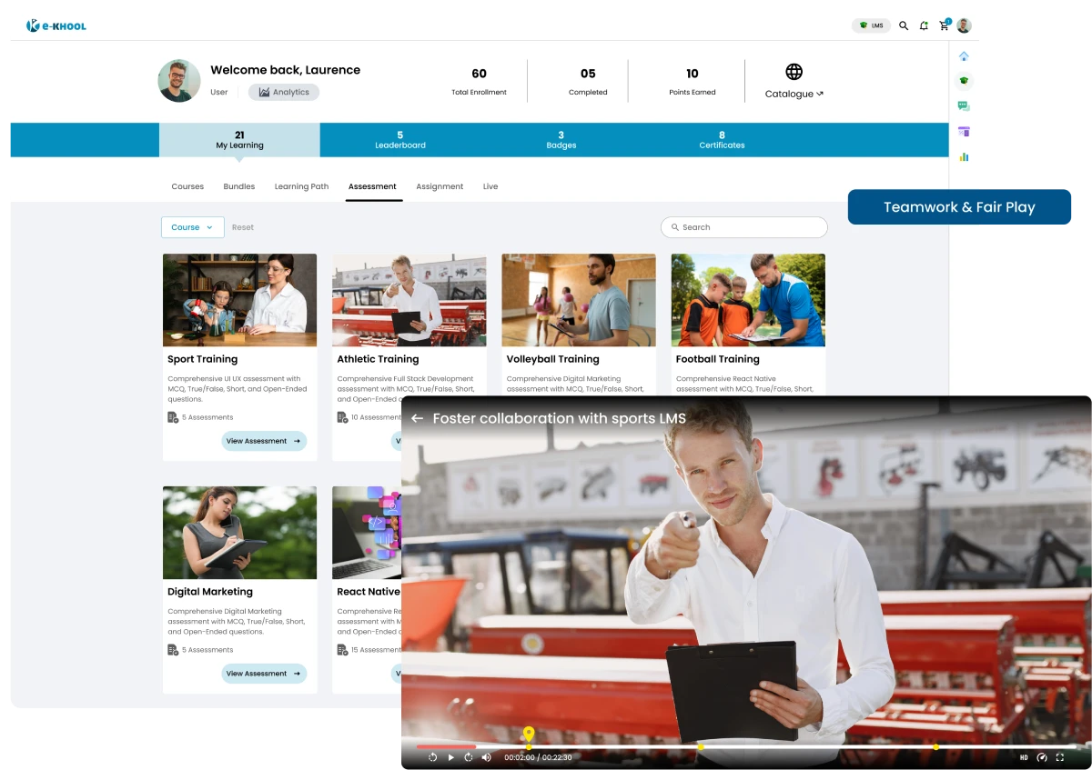Mute the video with the volume icon
Viewport: 1092px width, 770px height.
(486, 757)
